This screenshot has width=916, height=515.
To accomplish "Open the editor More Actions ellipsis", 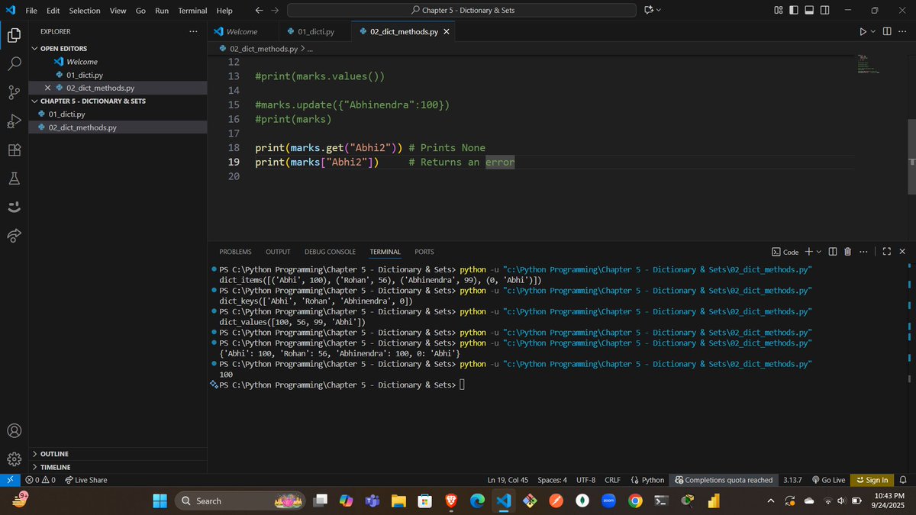I will point(902,31).
